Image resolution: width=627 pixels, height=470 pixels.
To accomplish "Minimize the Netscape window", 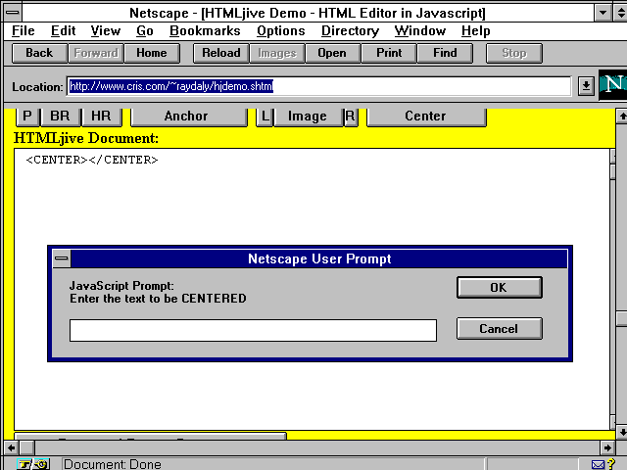I will (603, 13).
